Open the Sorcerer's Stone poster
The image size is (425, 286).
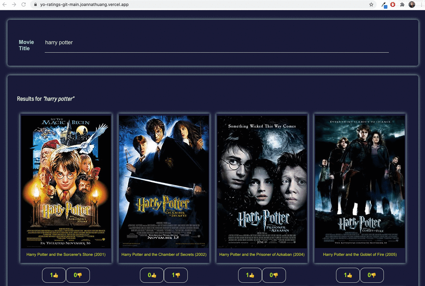point(66,182)
